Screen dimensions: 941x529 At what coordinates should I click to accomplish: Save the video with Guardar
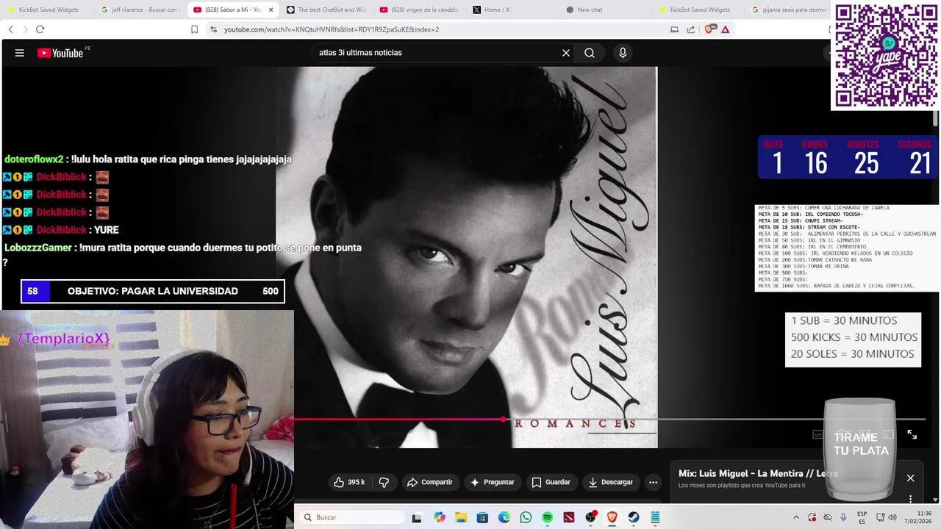551,482
